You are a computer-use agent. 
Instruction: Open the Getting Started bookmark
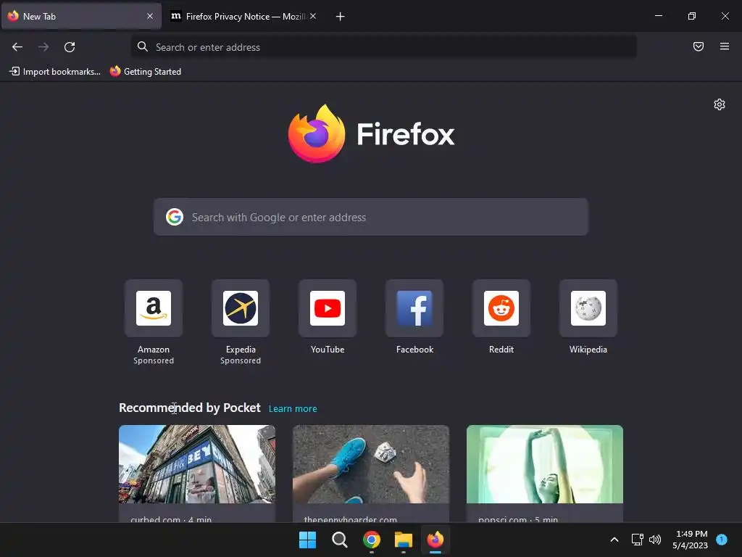[146, 72]
